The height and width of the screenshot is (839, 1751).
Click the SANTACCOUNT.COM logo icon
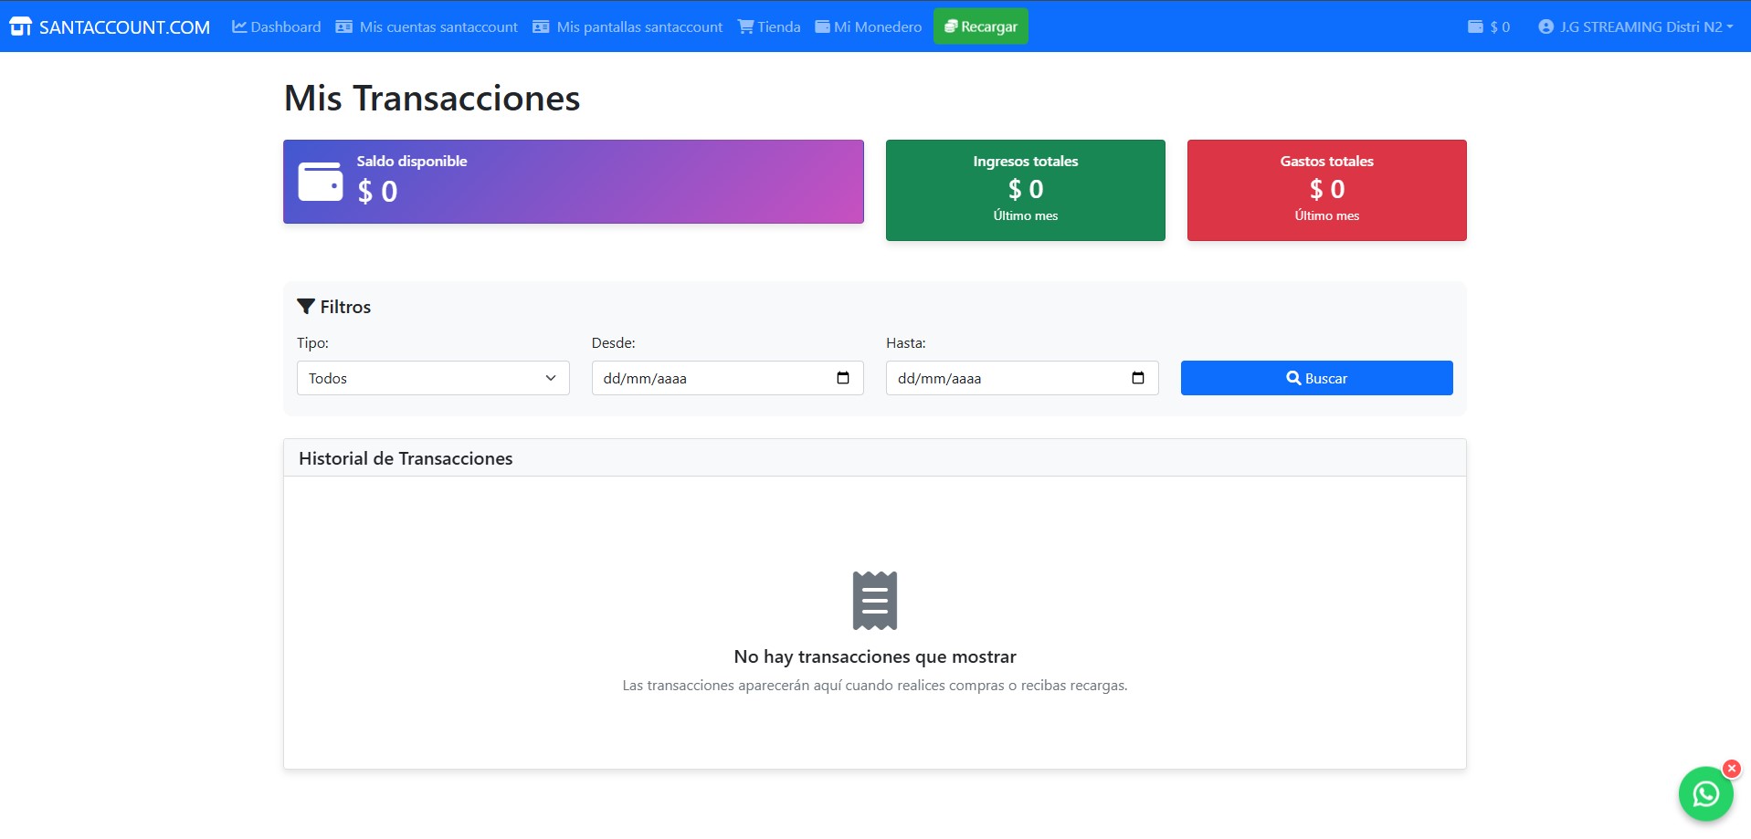[x=18, y=26]
